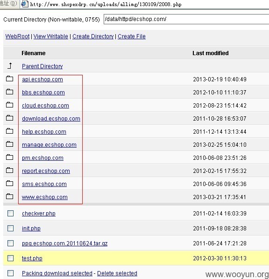Viewport: 269px width, 279px height.
Task: Click the folder icon next to bbs.ecshop.com
Action: 10,92
